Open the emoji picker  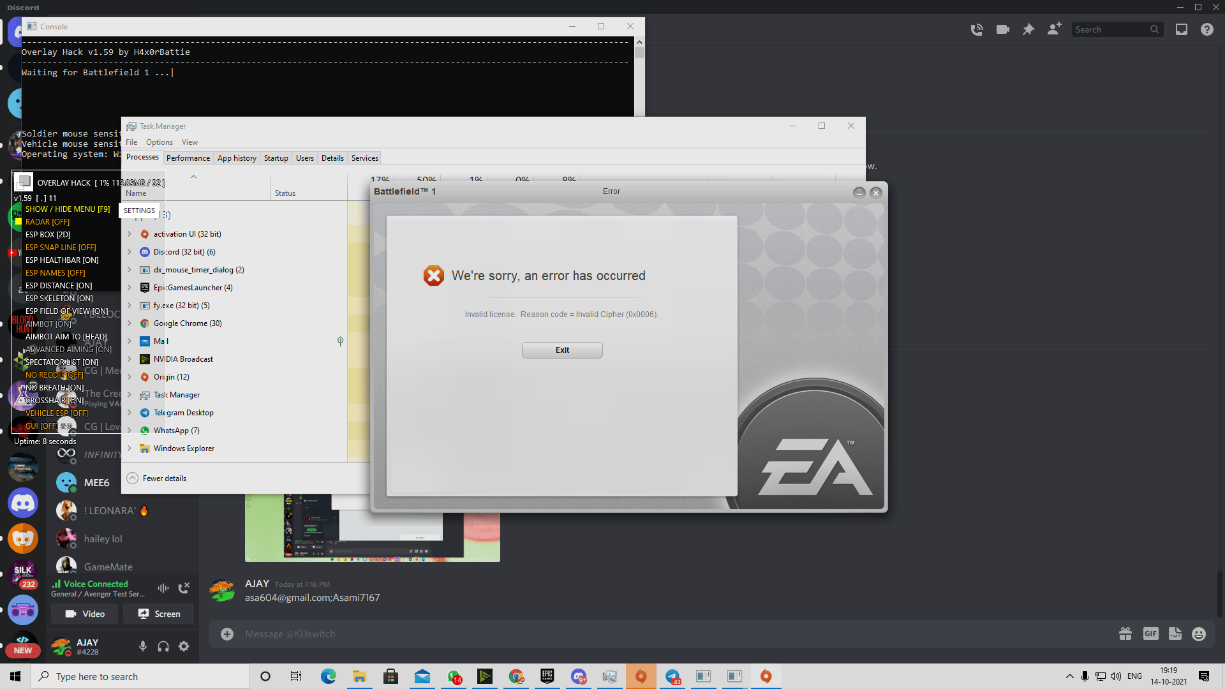pos(1199,633)
